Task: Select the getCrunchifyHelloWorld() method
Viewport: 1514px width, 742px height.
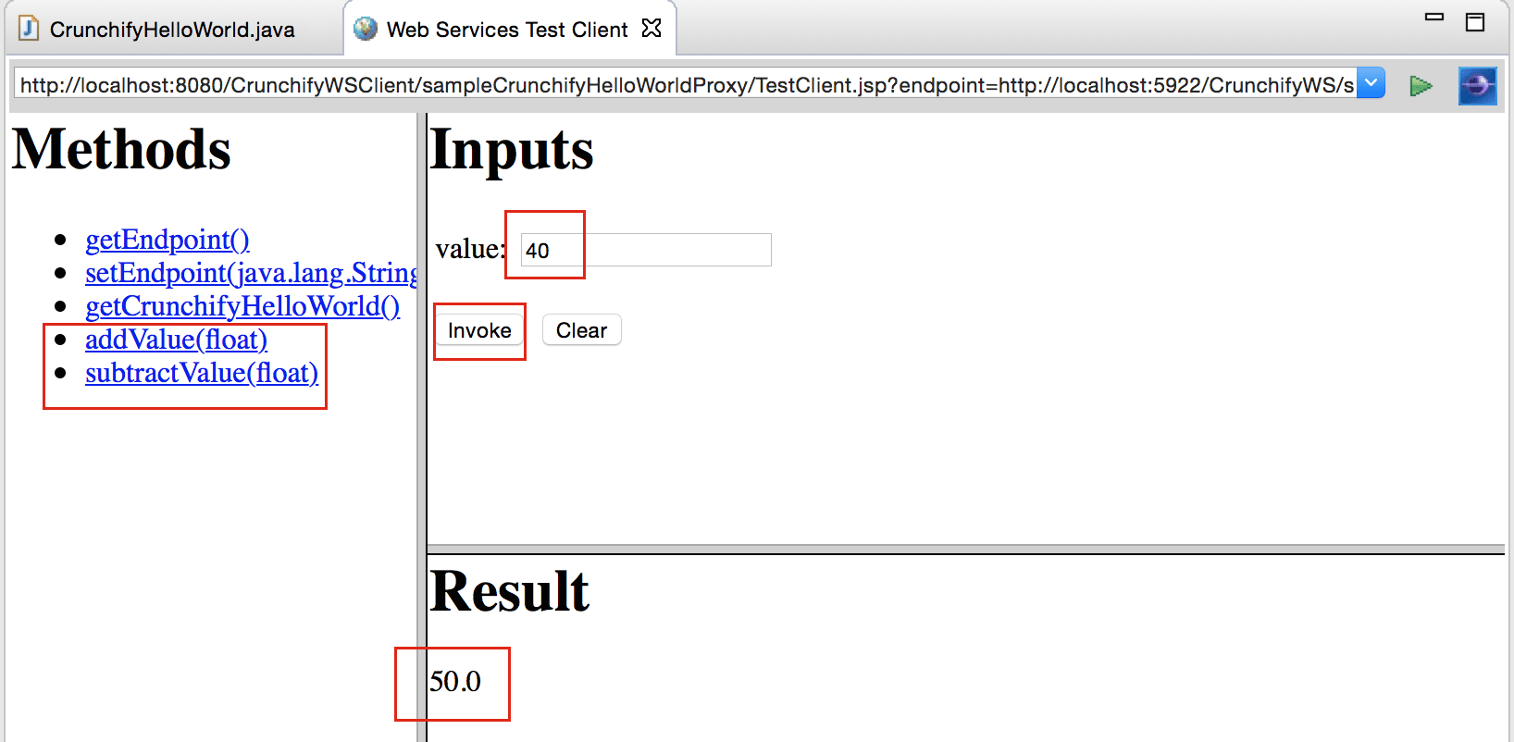Action: pyautogui.click(x=242, y=306)
